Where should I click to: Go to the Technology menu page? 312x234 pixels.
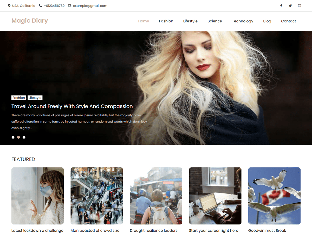click(242, 21)
